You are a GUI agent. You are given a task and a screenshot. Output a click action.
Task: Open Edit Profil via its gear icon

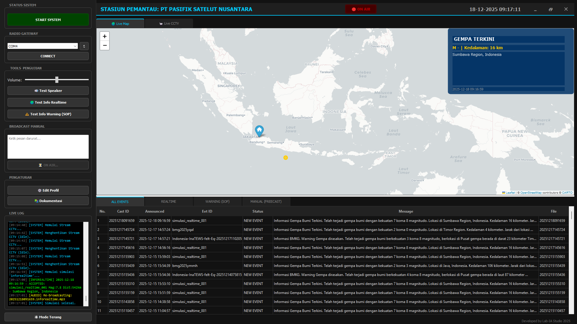[x=39, y=190]
